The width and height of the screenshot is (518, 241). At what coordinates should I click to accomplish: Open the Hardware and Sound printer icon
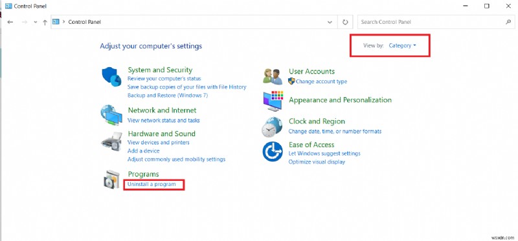click(111, 141)
